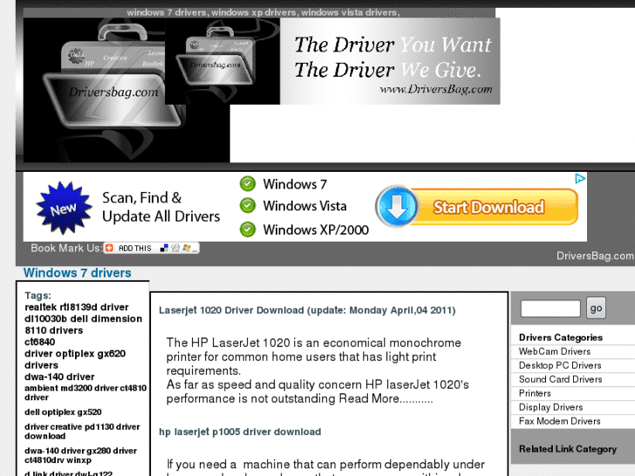Viewport: 635px width, 476px height.
Task: Click the Windows XP/2000 ad text
Action: tap(315, 230)
